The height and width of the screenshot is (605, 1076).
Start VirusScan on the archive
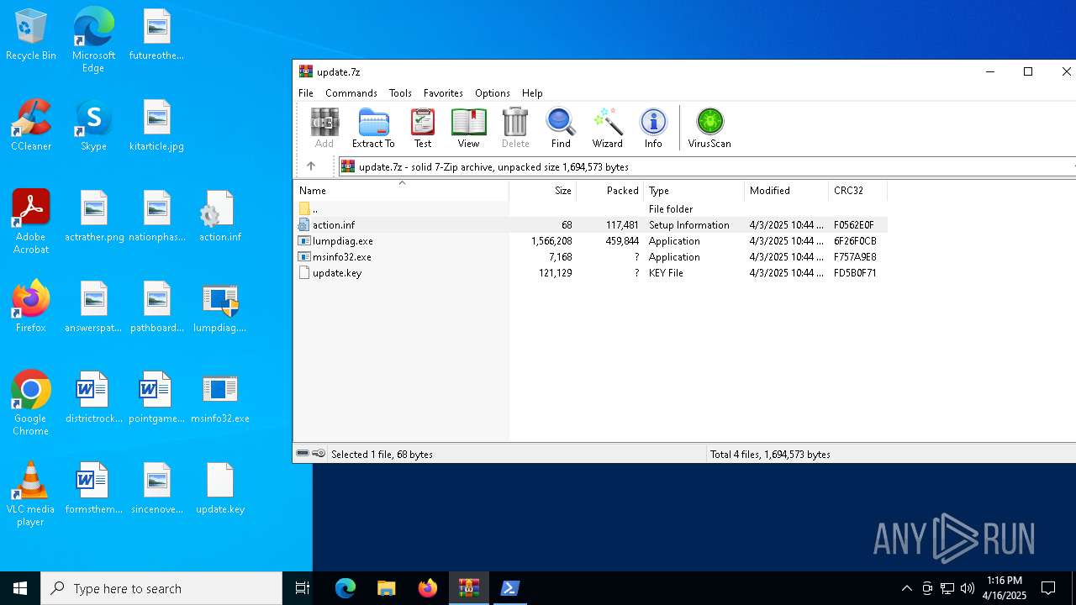tap(709, 128)
